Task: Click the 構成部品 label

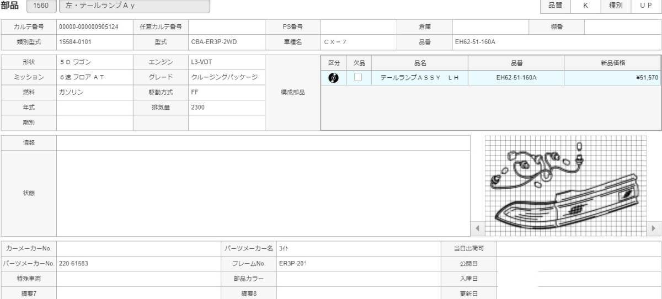Action: coord(293,93)
